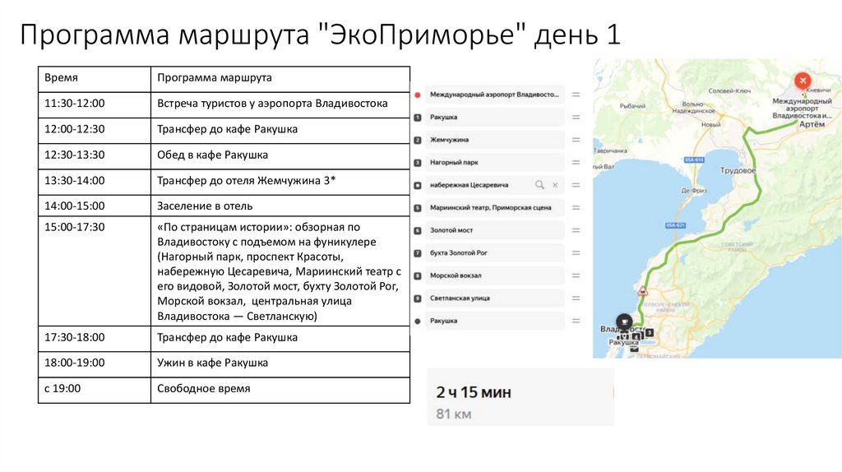This screenshot has width=842, height=472.
Task: Click the red airplane pin on the map
Action: pyautogui.click(x=803, y=81)
